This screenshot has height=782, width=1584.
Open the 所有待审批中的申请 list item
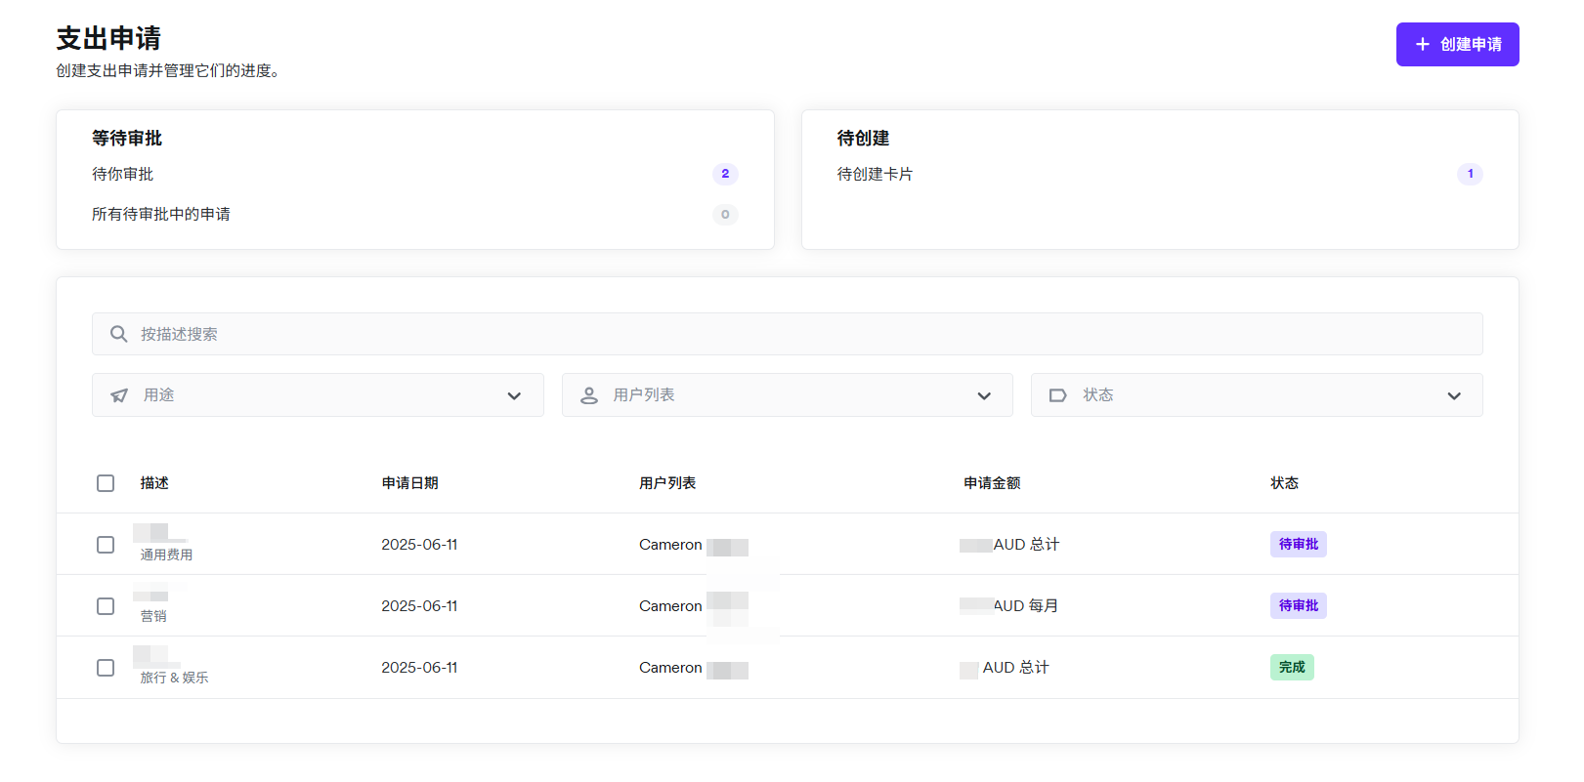161,215
